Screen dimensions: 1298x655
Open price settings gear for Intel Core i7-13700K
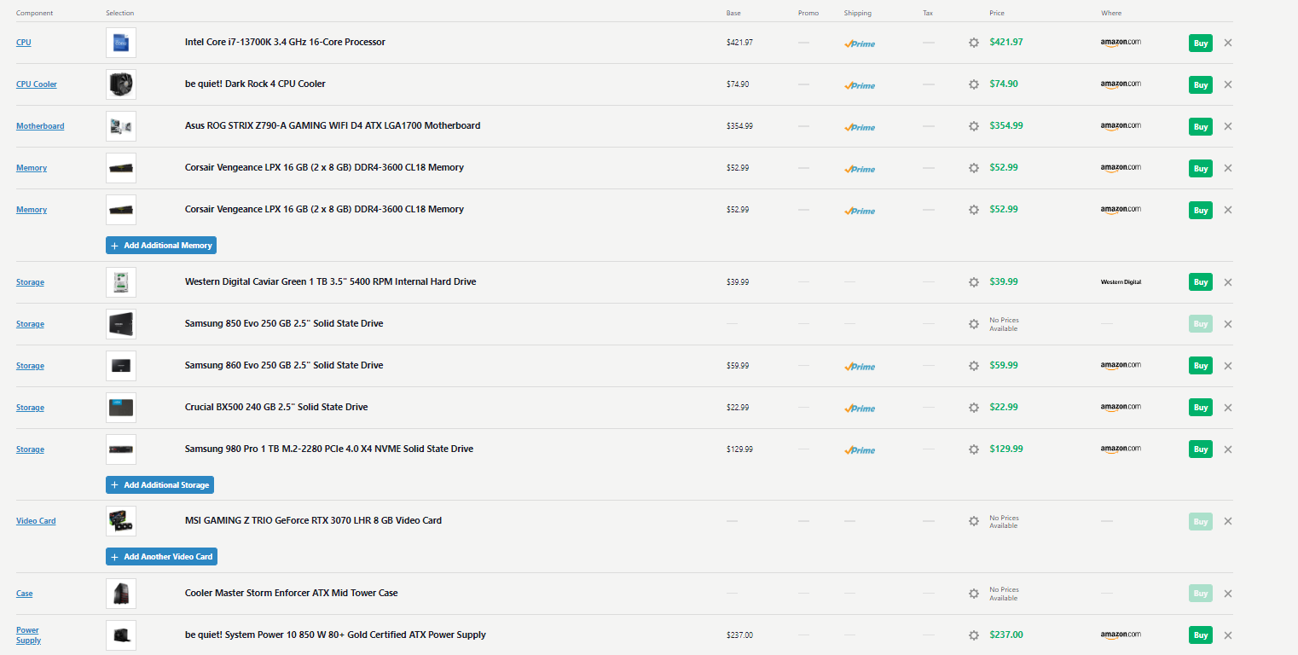(974, 43)
